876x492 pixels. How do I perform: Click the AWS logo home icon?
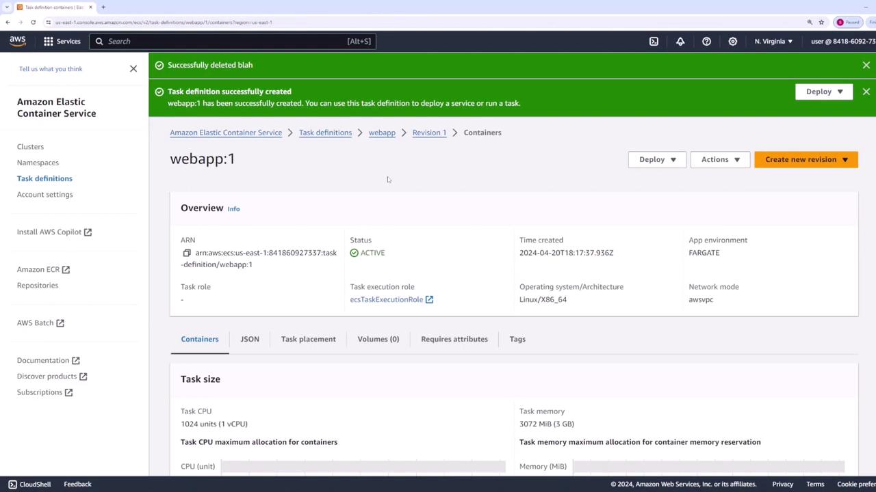tap(18, 41)
